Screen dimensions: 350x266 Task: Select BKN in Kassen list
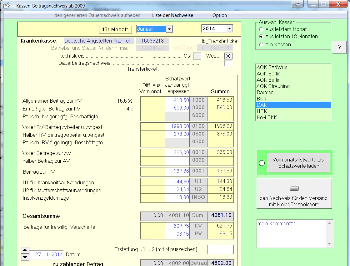point(293,99)
